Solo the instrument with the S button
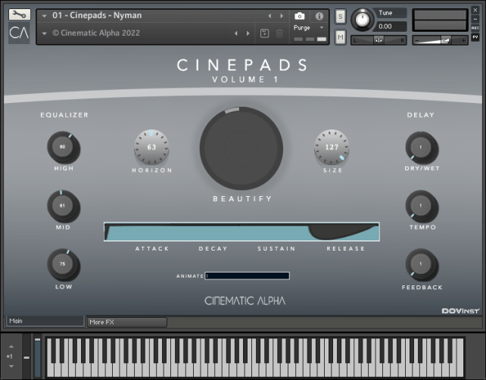The height and width of the screenshot is (380, 486). point(341,17)
